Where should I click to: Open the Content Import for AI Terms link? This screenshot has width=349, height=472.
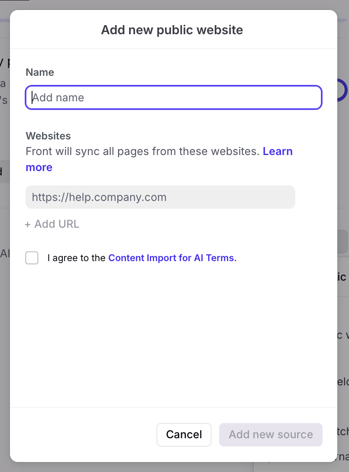[x=172, y=258]
